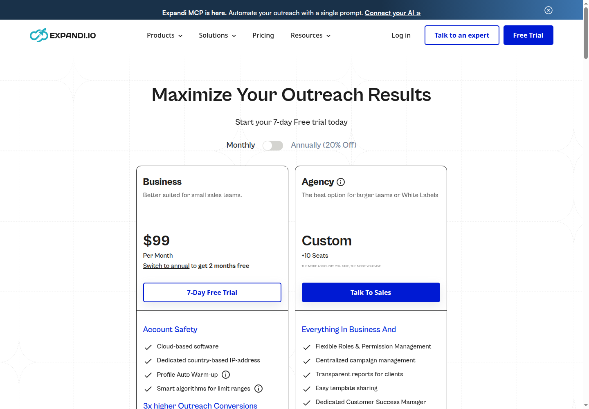Click the Maximize Your Outreach Results headline
This screenshot has width=589, height=409.
coord(291,95)
